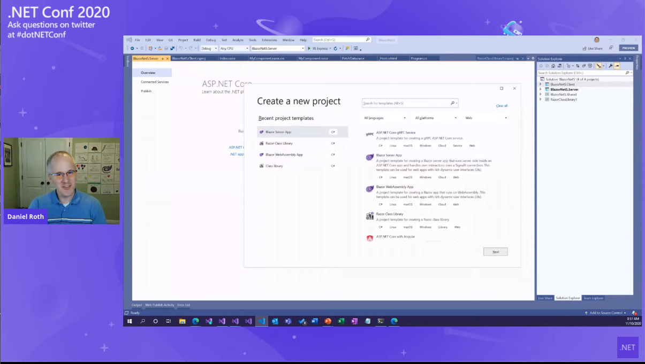Click the Blazor WebAssembly App template icon in list
Image resolution: width=645 pixels, height=364 pixels.
click(370, 189)
